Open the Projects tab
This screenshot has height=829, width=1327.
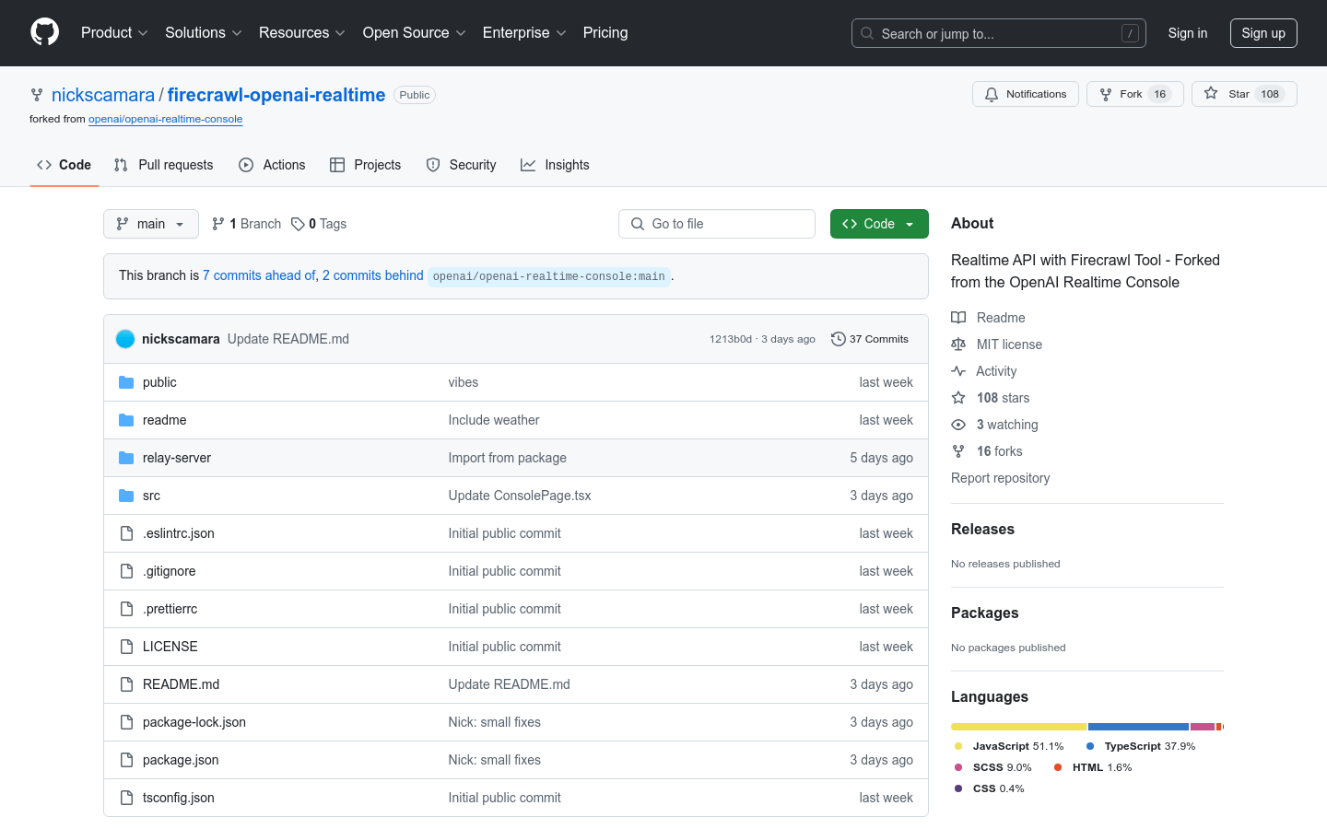pyautogui.click(x=366, y=165)
